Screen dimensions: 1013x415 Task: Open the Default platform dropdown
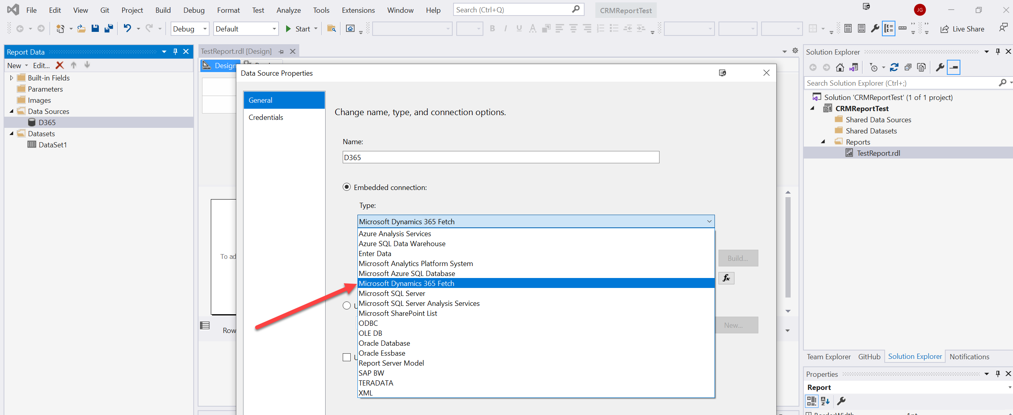point(274,29)
